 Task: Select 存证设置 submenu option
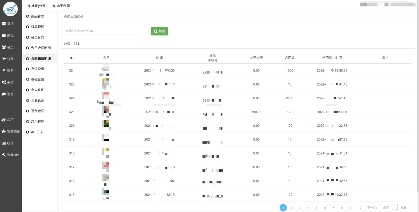[37, 69]
